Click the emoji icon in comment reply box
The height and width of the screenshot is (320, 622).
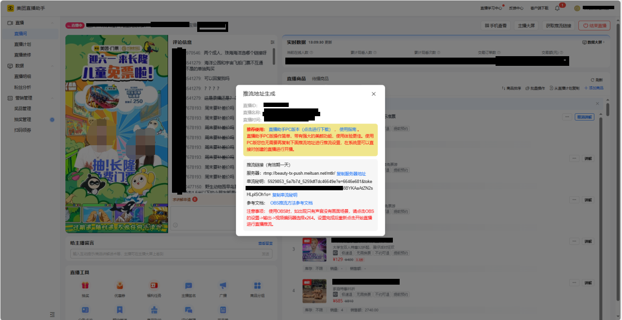tap(175, 225)
